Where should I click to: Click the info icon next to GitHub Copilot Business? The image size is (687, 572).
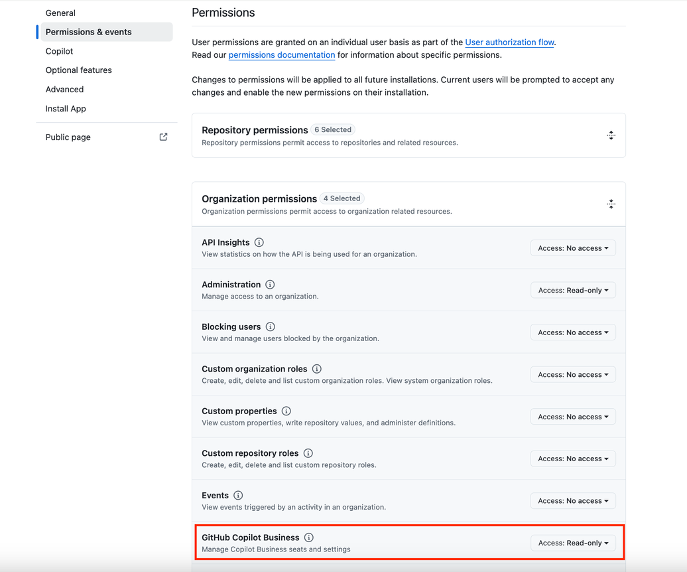308,537
